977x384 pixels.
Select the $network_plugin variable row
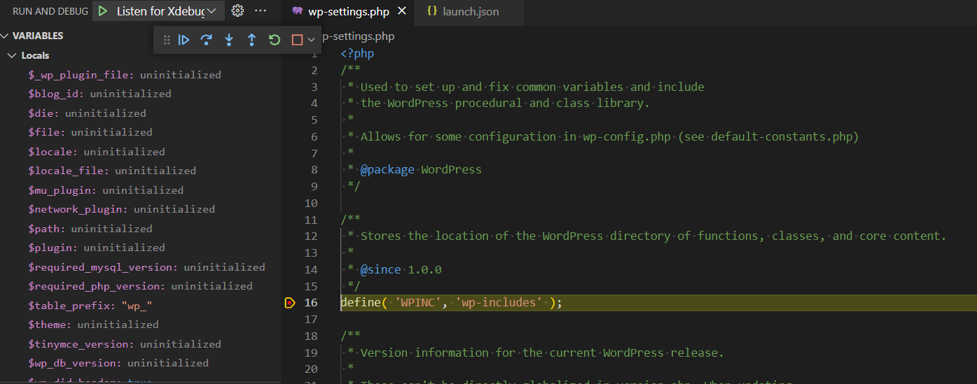click(140, 209)
